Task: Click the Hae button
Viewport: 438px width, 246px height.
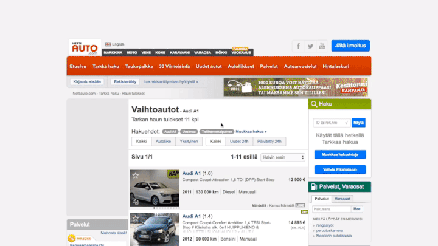Action: coord(356,209)
